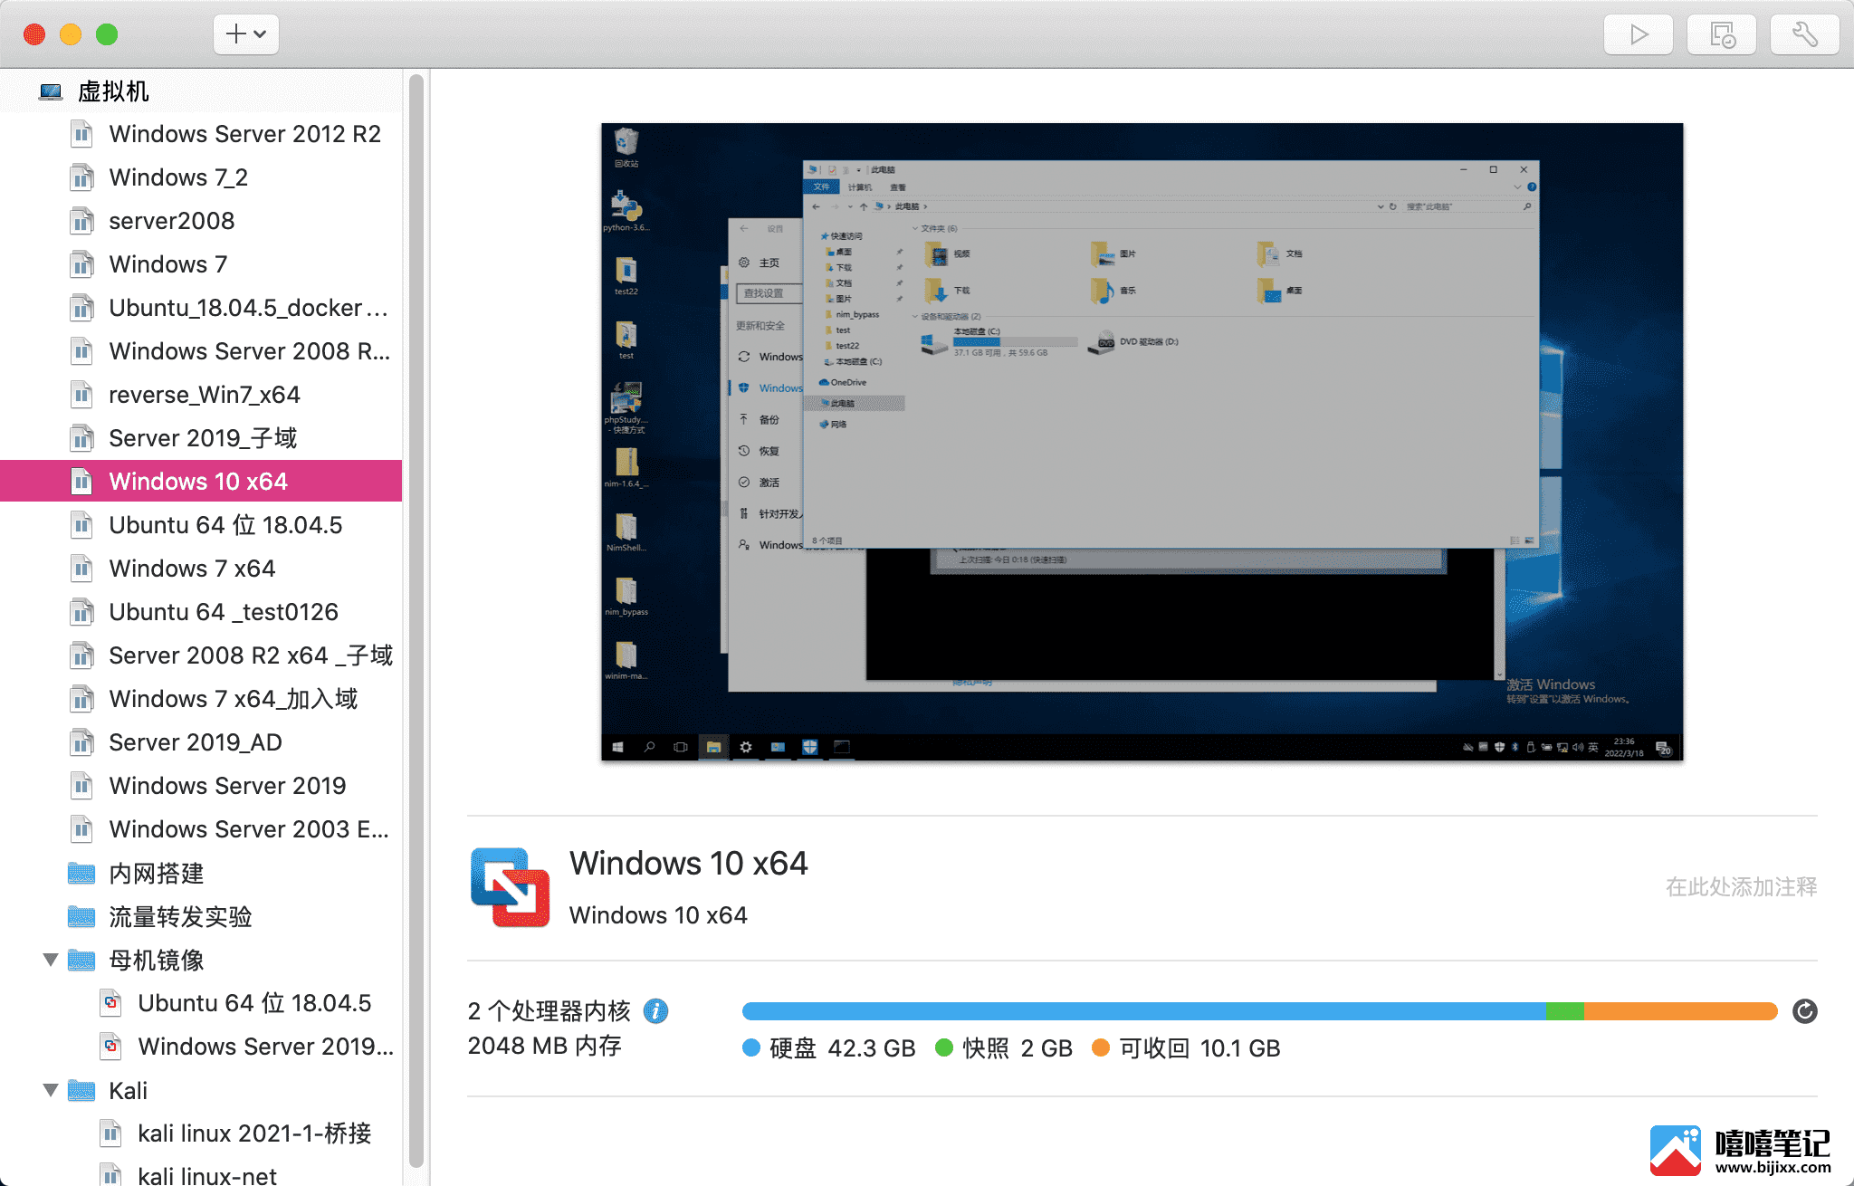This screenshot has width=1854, height=1186.
Task: Click the 硬盘 42.3 GB legend
Action: coord(829,1048)
